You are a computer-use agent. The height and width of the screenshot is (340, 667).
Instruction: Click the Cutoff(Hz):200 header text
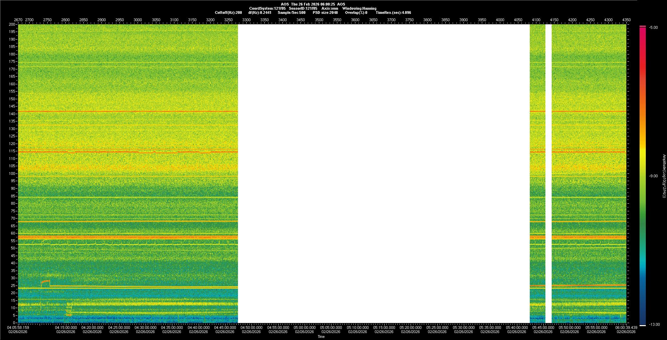click(228, 12)
